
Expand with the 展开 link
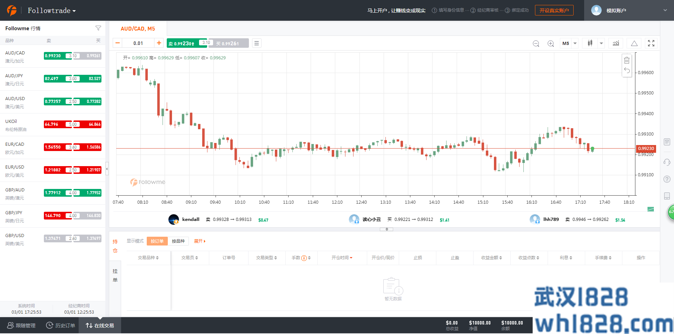coord(200,241)
